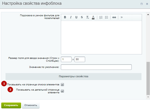Click the Remove formatting (Tx) icon
This screenshot has width=150, height=111.
(88, 17)
